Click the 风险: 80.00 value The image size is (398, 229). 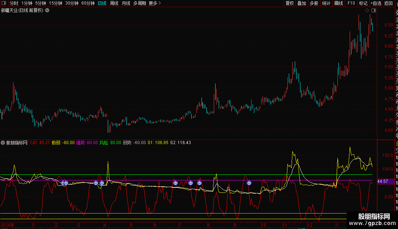[110, 143]
